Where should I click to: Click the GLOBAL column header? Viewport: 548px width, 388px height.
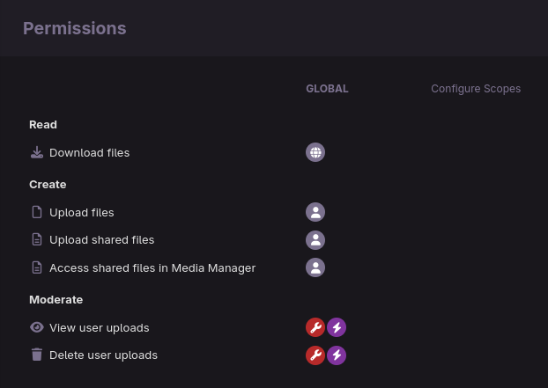tap(327, 89)
